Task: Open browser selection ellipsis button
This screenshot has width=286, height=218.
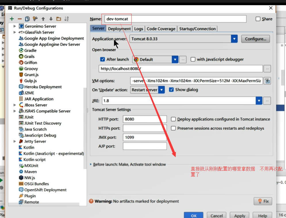Action: (183, 60)
